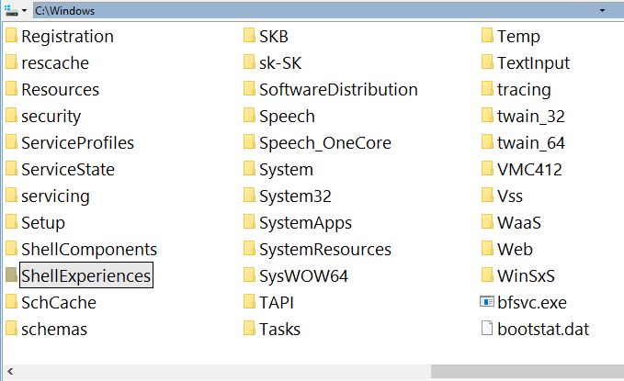
Task: Open the drive selector icon dropdown
Action: click(16, 10)
